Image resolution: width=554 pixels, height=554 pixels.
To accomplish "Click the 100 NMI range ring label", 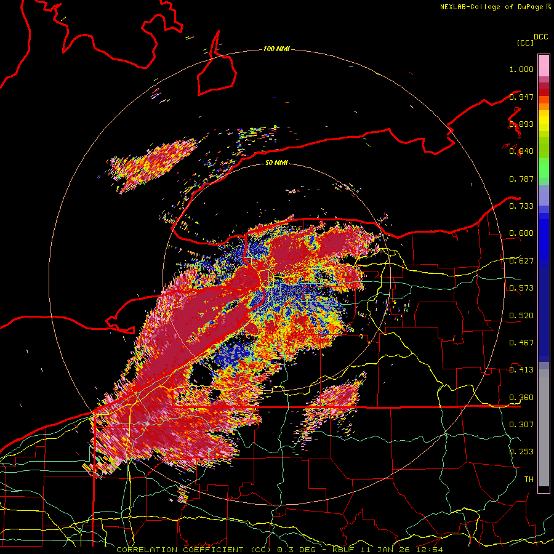I will click(x=276, y=49).
